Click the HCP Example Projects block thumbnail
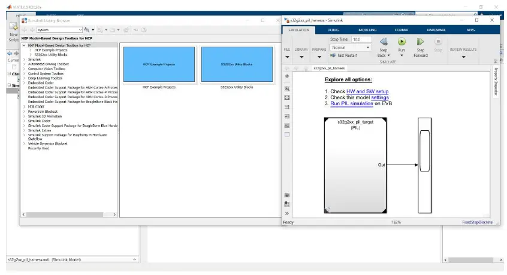 [x=159, y=64]
